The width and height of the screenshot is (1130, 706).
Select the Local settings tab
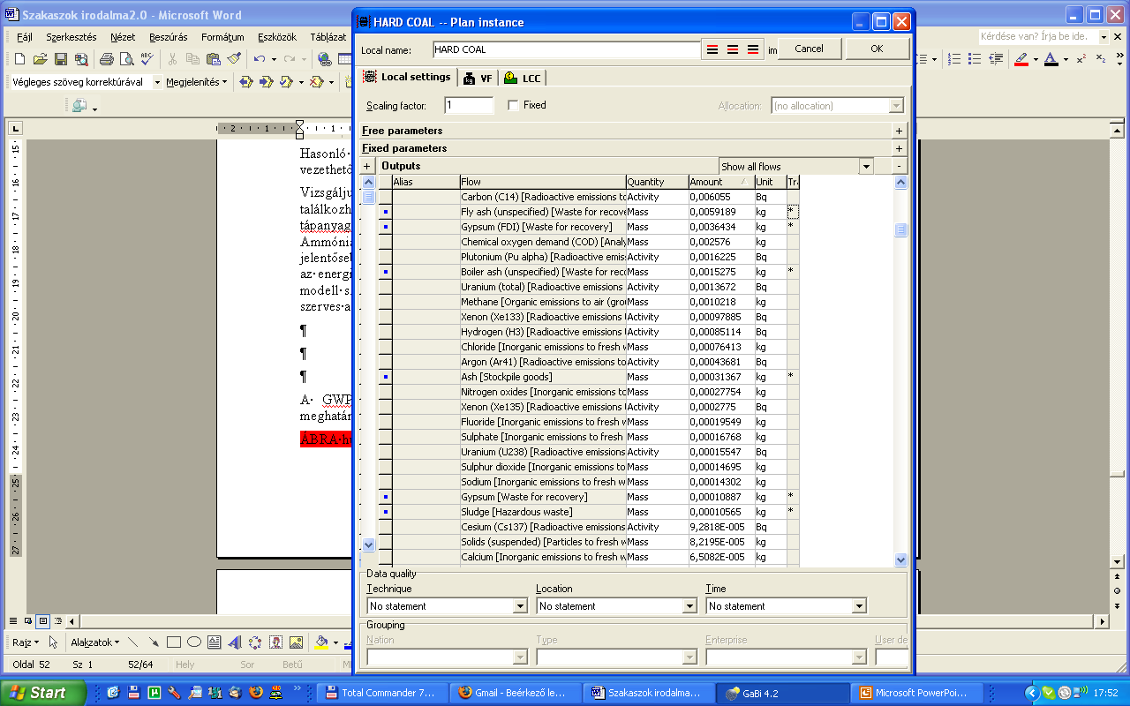[x=408, y=77]
